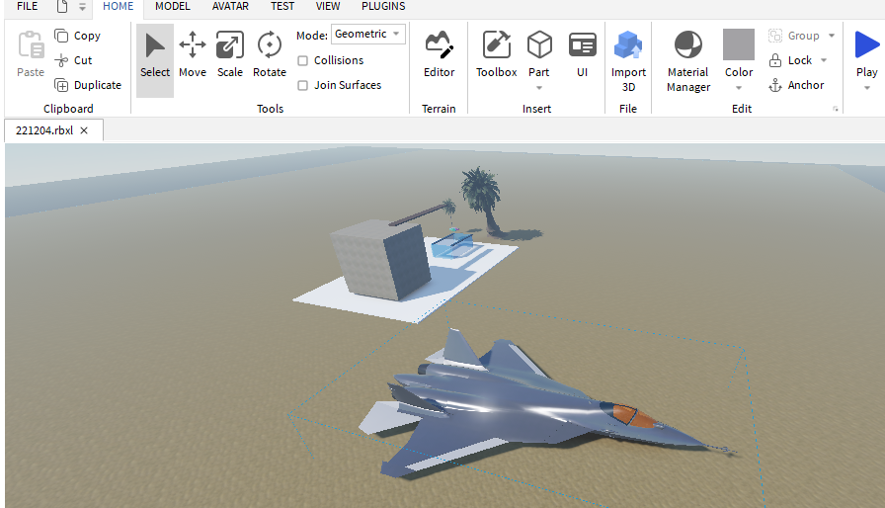Click the Duplicate button
Screen dimensions: 885x508
click(x=87, y=85)
